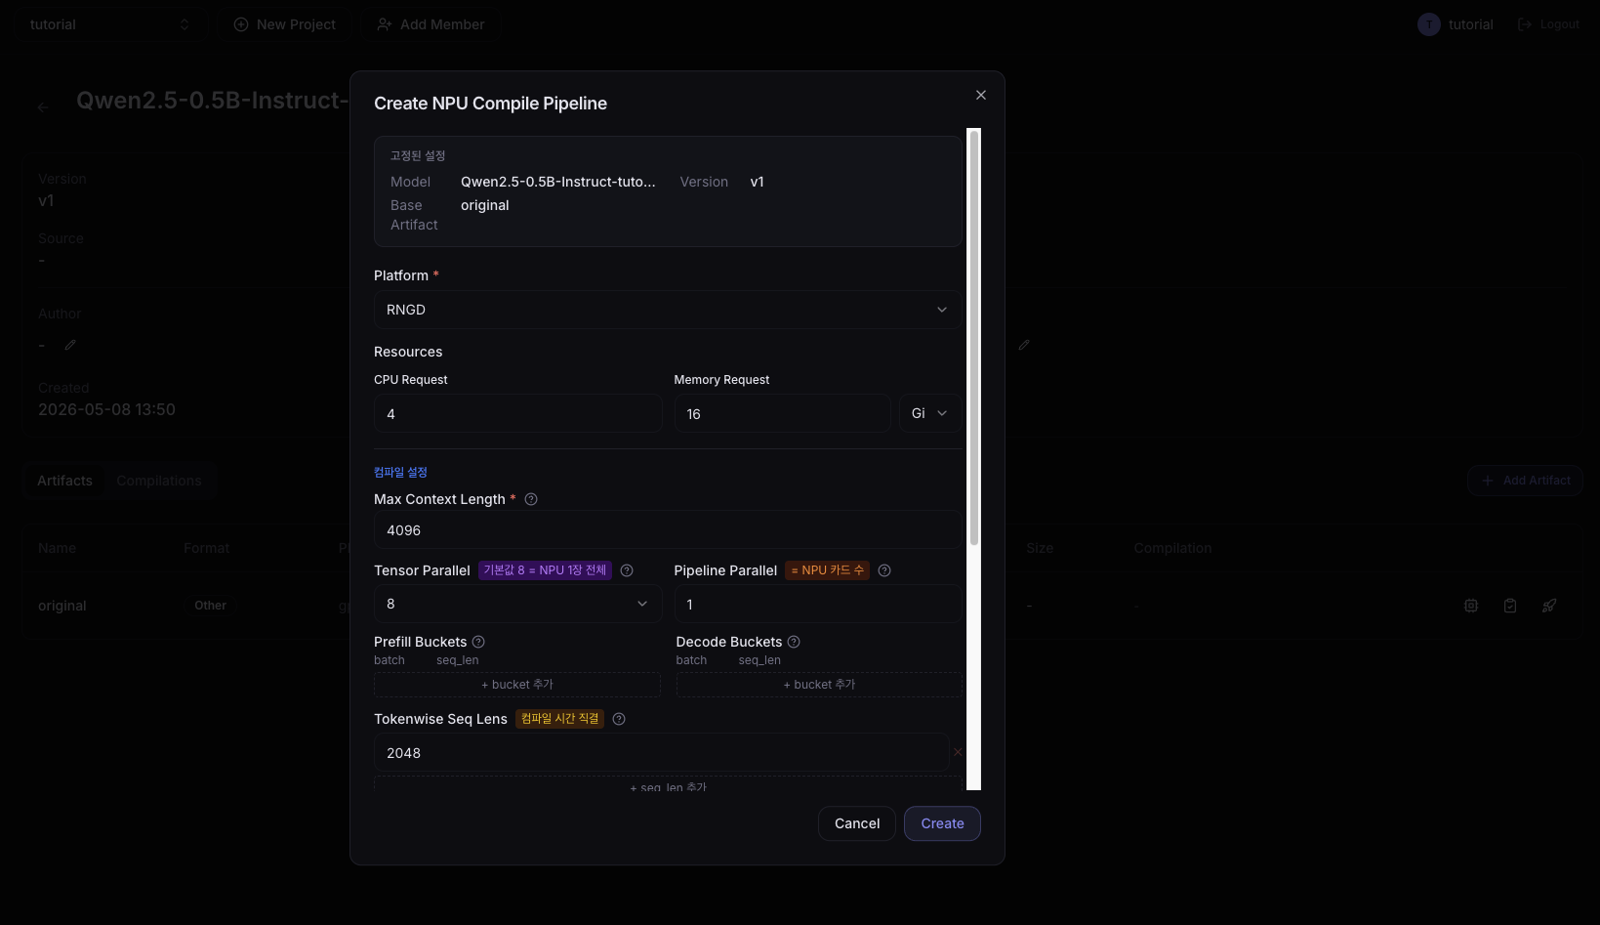Click the 컴파일 시간 직결 badge
Viewport: 1600px width, 925px height.
[559, 719]
